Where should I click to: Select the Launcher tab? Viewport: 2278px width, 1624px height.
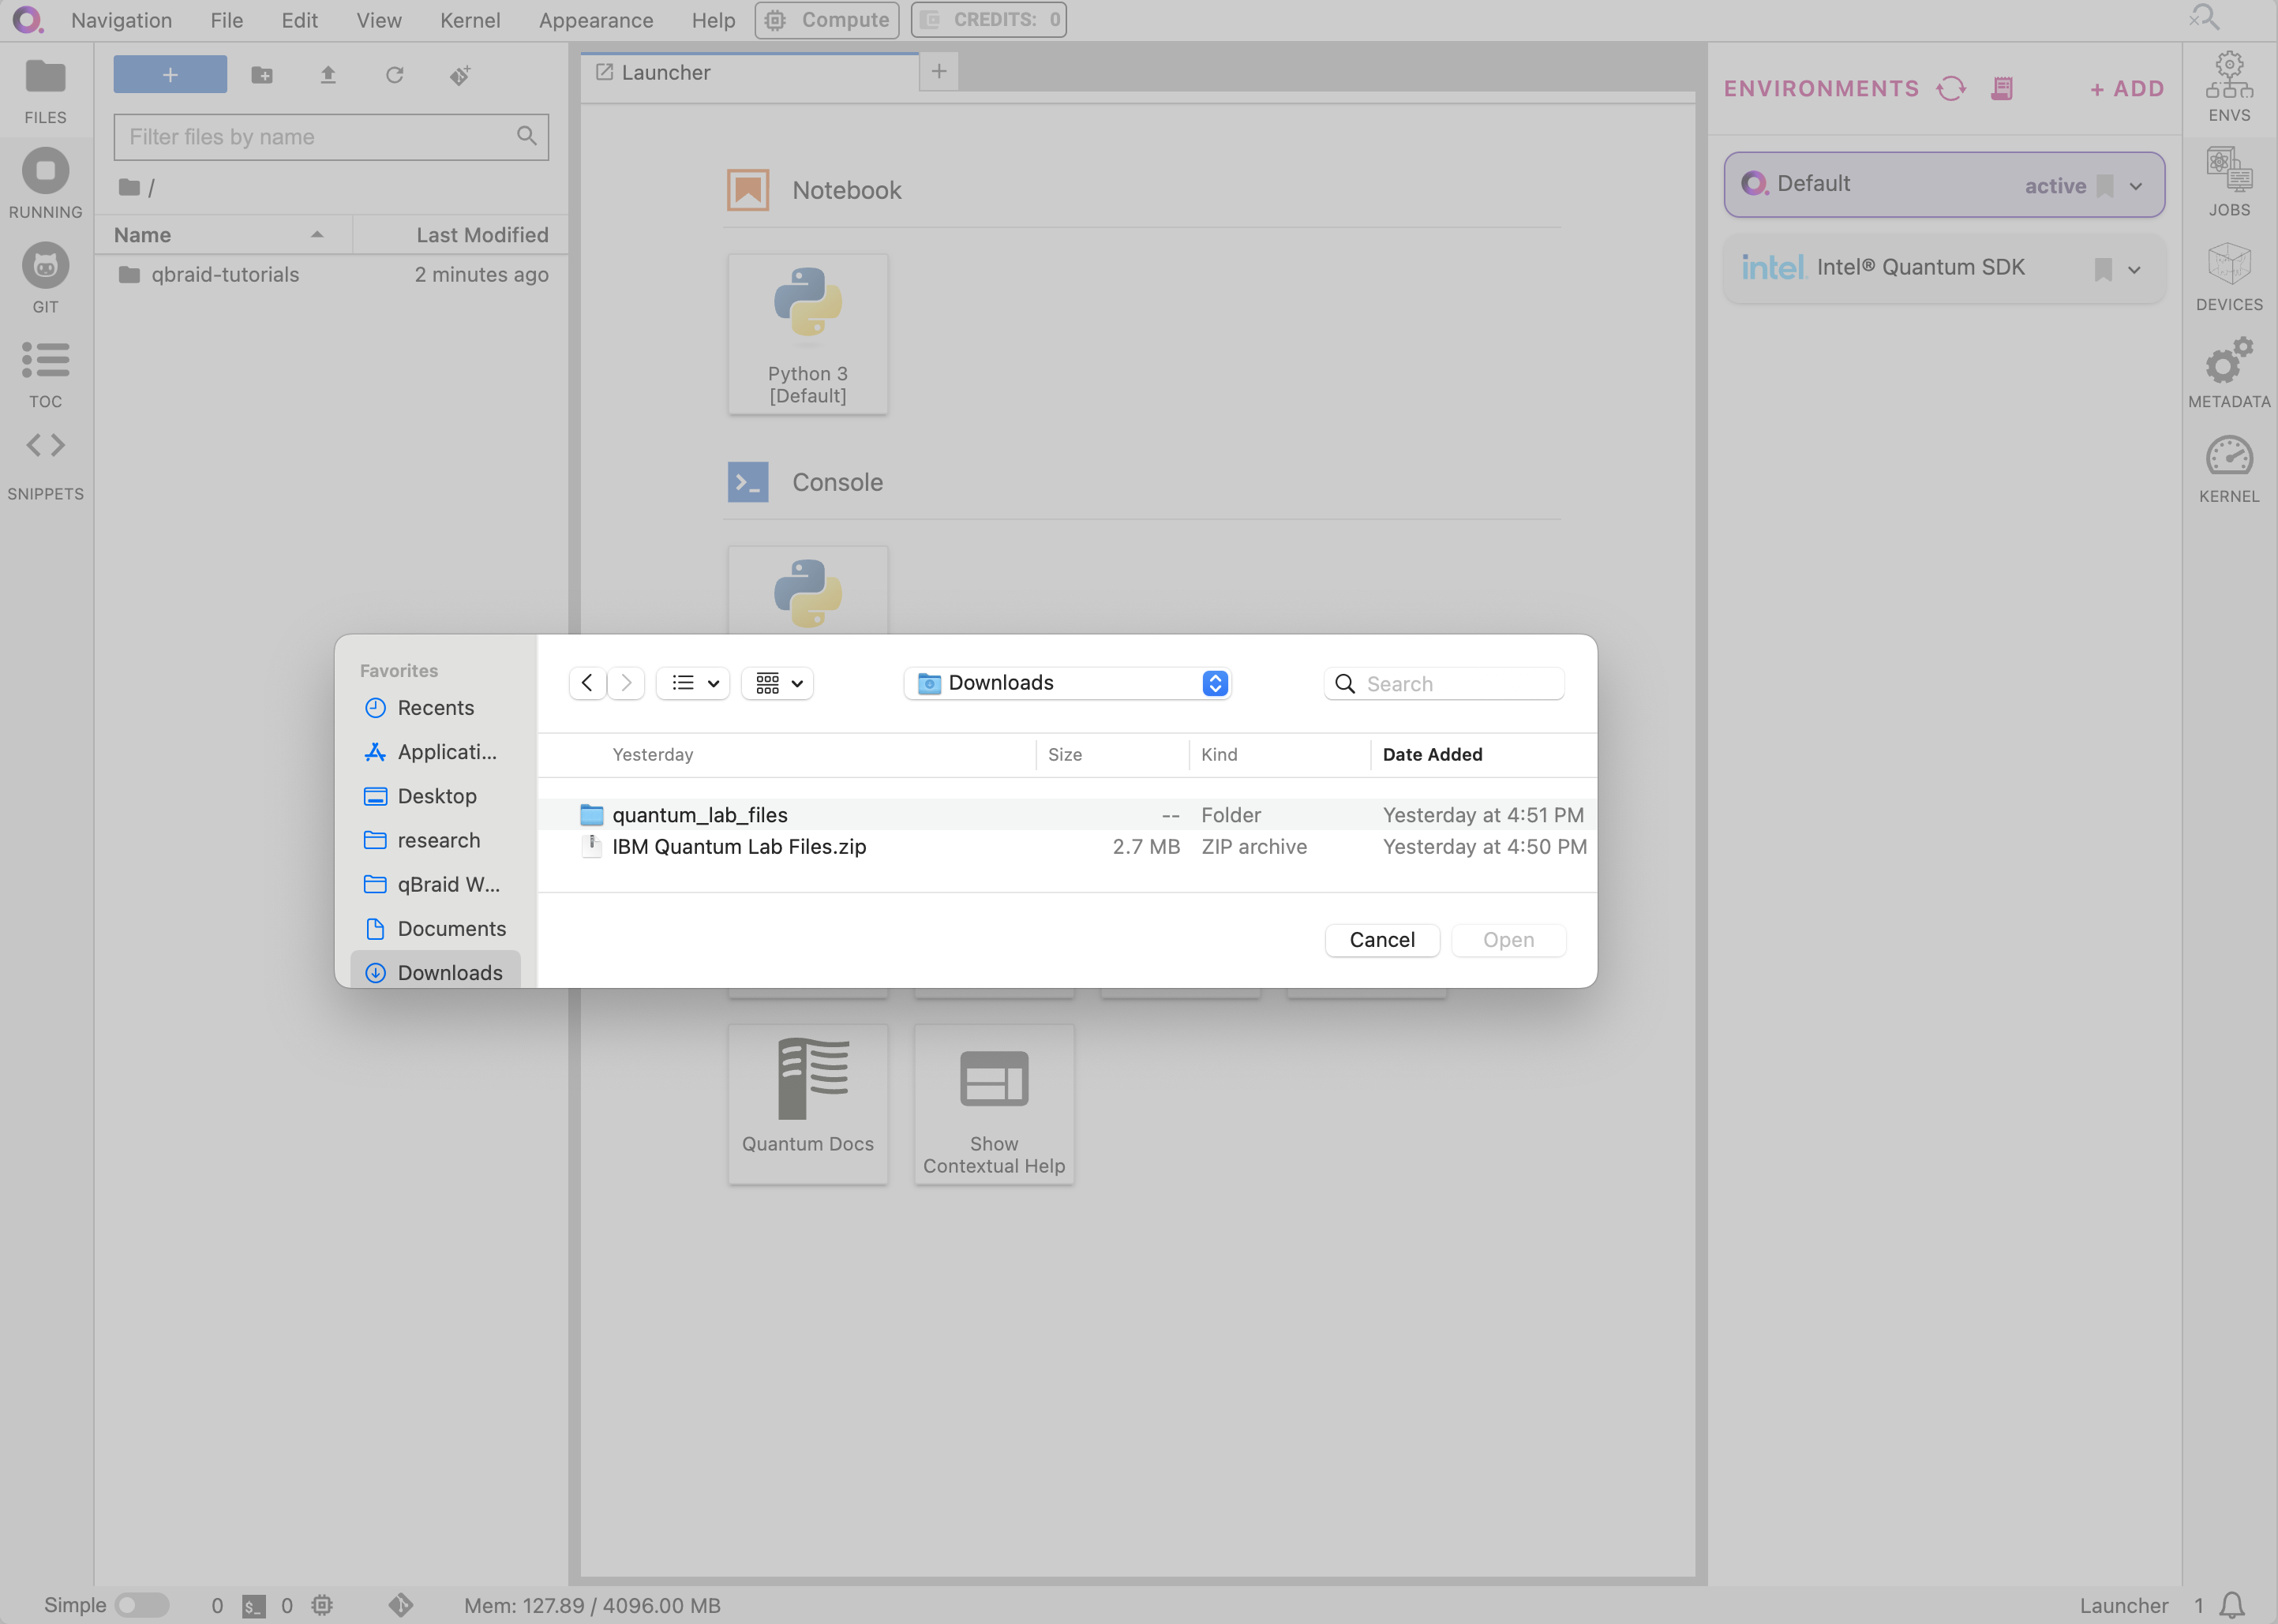(x=750, y=72)
